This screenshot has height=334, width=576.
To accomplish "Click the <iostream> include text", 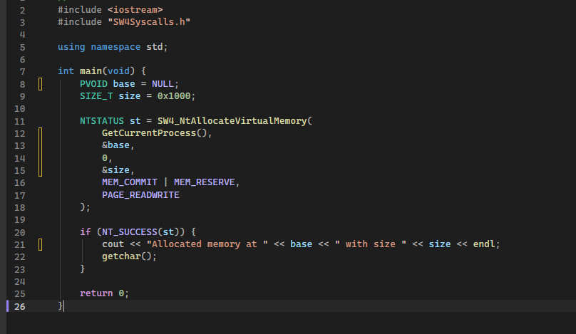I will point(135,9).
